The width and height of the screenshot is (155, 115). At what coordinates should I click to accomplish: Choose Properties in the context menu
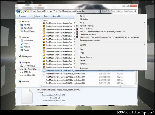tap(84, 68)
